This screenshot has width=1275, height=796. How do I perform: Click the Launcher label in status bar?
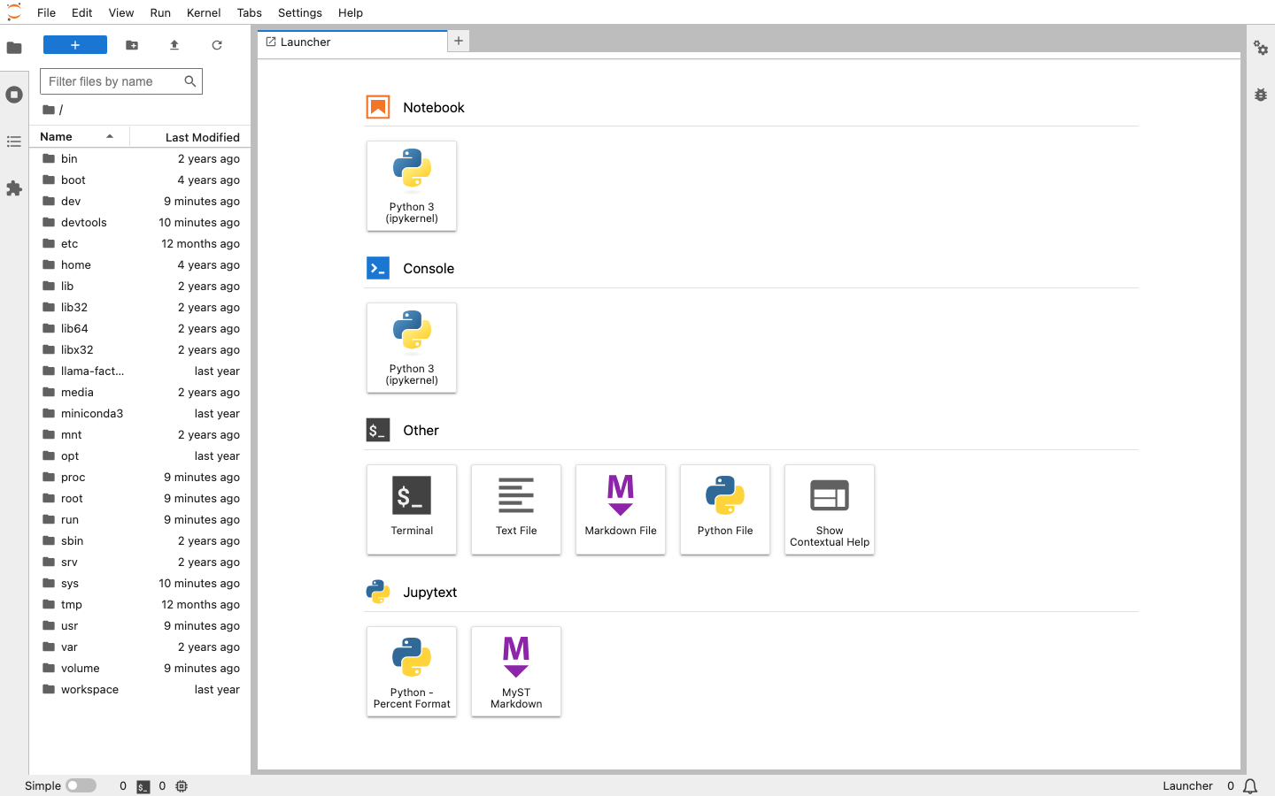tap(1187, 786)
